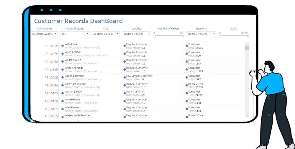Open the City filter dropdown

click(106, 34)
